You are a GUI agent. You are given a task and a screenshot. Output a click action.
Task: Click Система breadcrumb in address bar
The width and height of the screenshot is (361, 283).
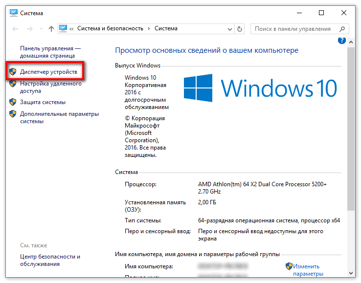pos(166,28)
